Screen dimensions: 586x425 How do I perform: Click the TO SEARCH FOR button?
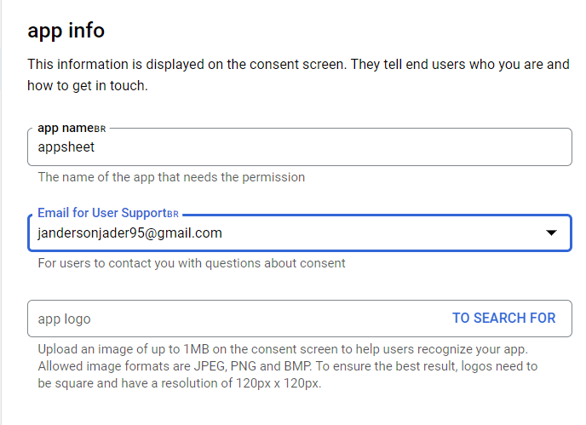pos(503,318)
